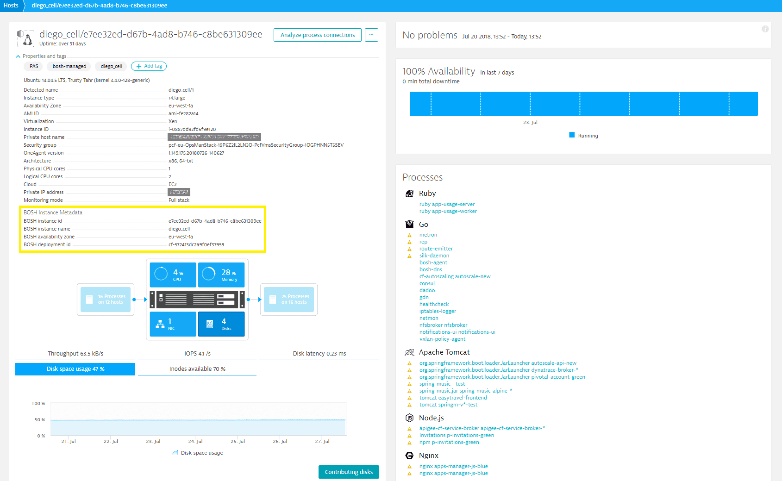
Task: Click warning icon next to metron
Action: click(409, 235)
